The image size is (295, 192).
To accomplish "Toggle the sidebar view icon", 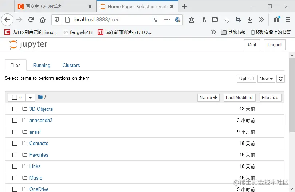I will [x=215, y=20].
